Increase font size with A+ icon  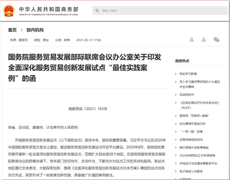click(x=204, y=40)
